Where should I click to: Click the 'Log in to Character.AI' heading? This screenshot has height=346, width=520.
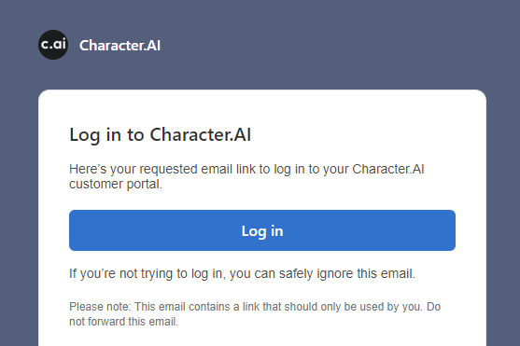pos(161,134)
